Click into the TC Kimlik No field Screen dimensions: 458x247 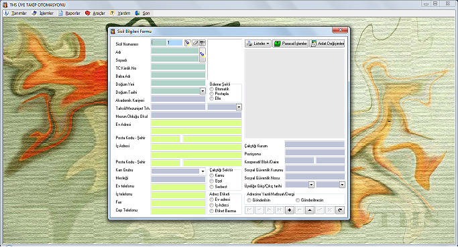(178, 67)
